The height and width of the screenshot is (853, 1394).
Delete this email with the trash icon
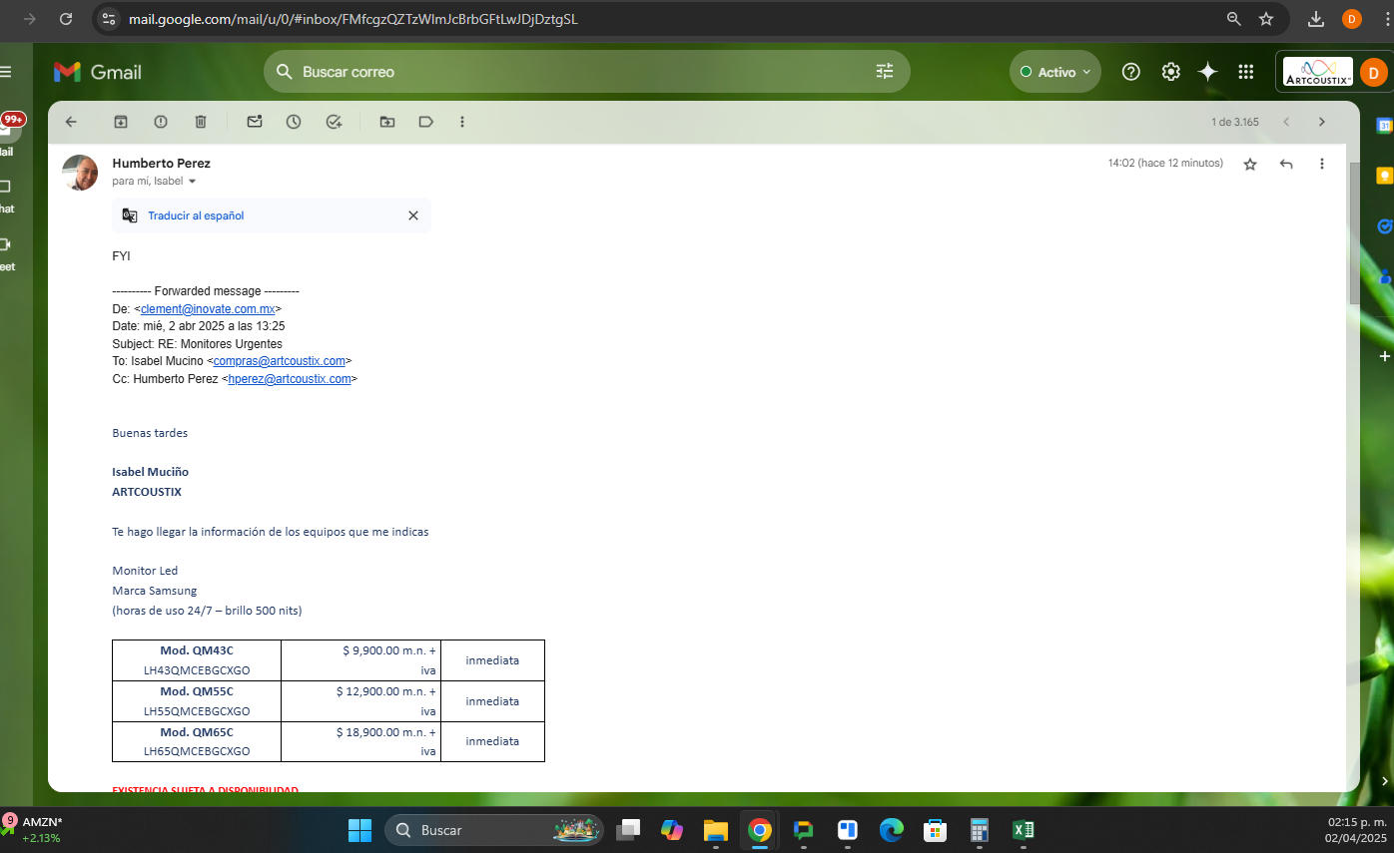(x=201, y=122)
